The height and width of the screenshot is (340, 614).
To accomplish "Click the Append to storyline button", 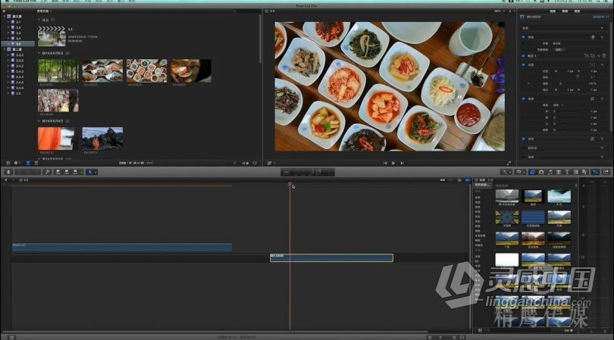I will [75, 172].
